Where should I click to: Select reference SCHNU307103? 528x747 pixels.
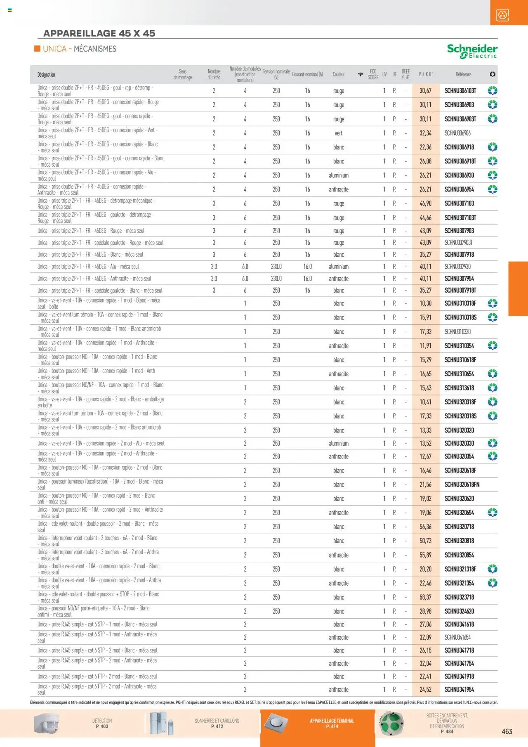pos(460,203)
